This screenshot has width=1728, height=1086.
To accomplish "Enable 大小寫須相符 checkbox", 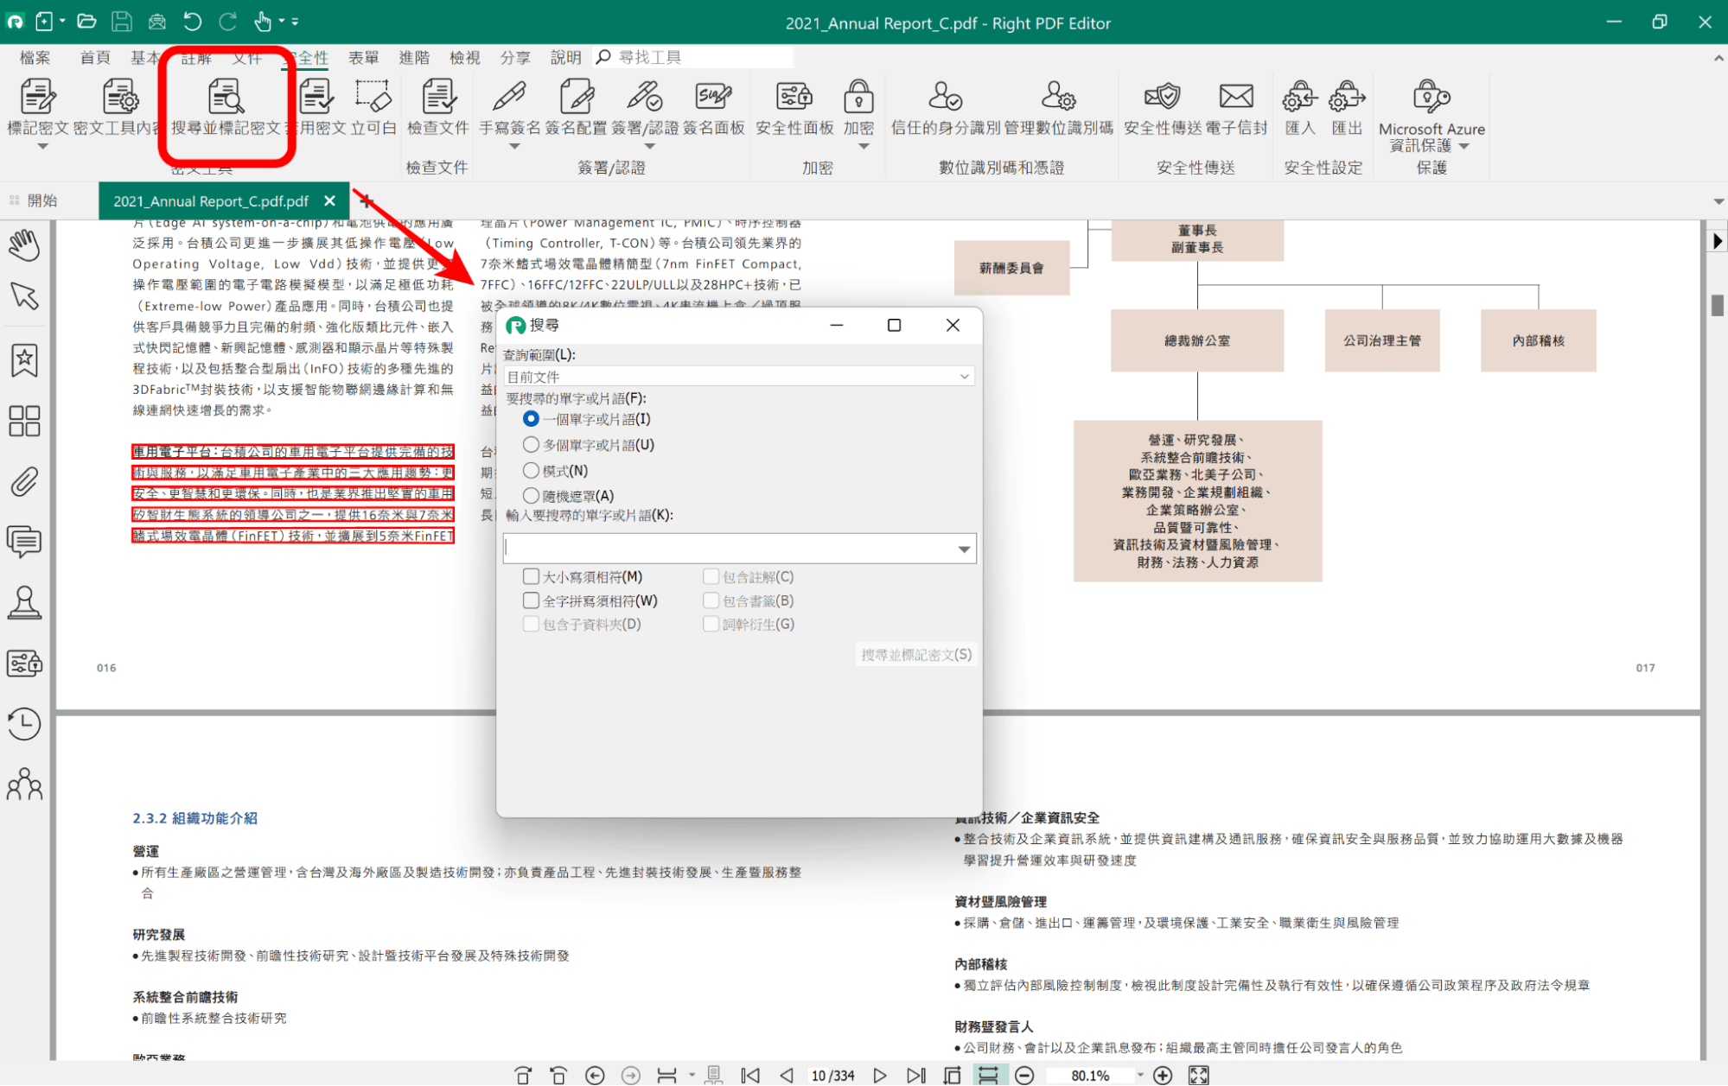I will pos(531,576).
